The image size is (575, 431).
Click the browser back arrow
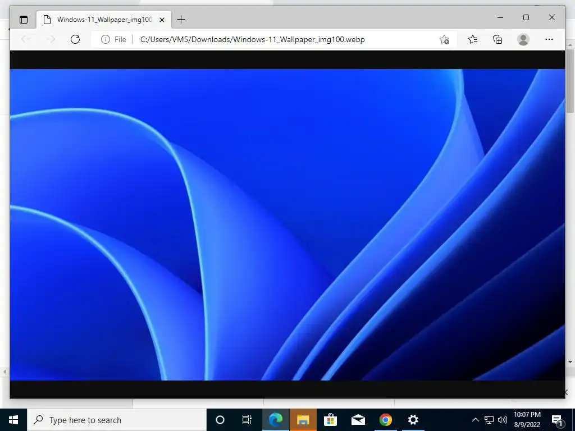coord(26,39)
